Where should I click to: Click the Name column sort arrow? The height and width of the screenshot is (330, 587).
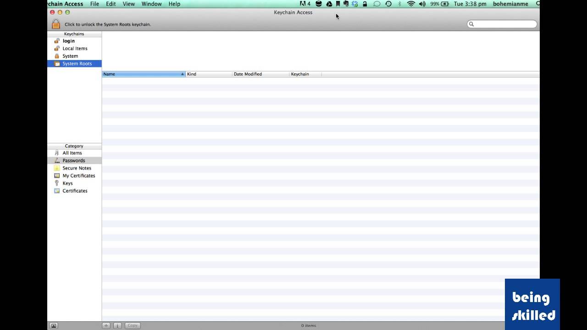[x=182, y=74]
